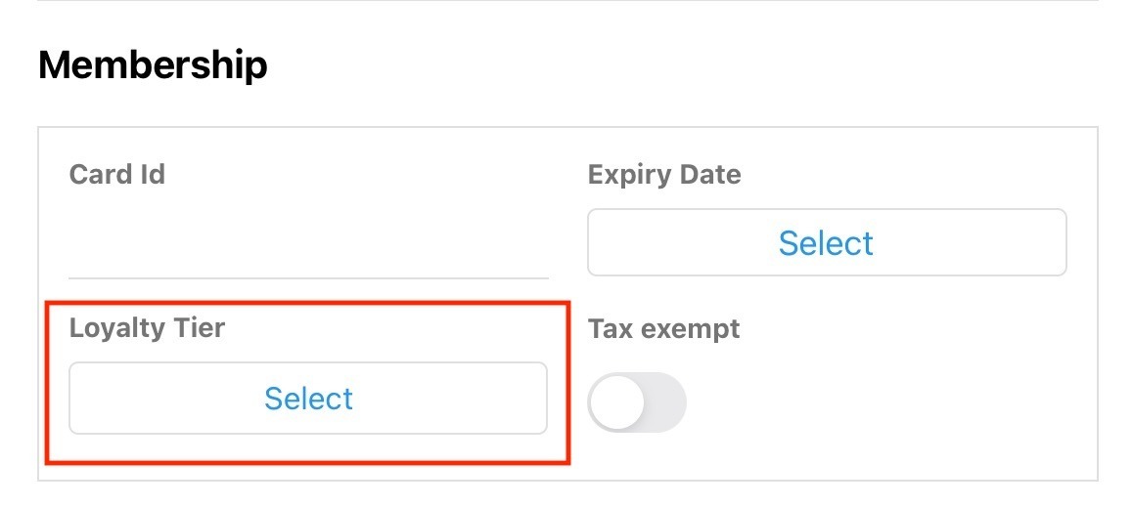Click the blue Select text in Expiry Date
Viewport: 1132px width, 507px height.
click(827, 242)
